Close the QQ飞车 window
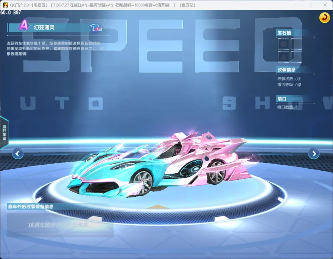This screenshot has width=333, height=259. [x=325, y=5]
